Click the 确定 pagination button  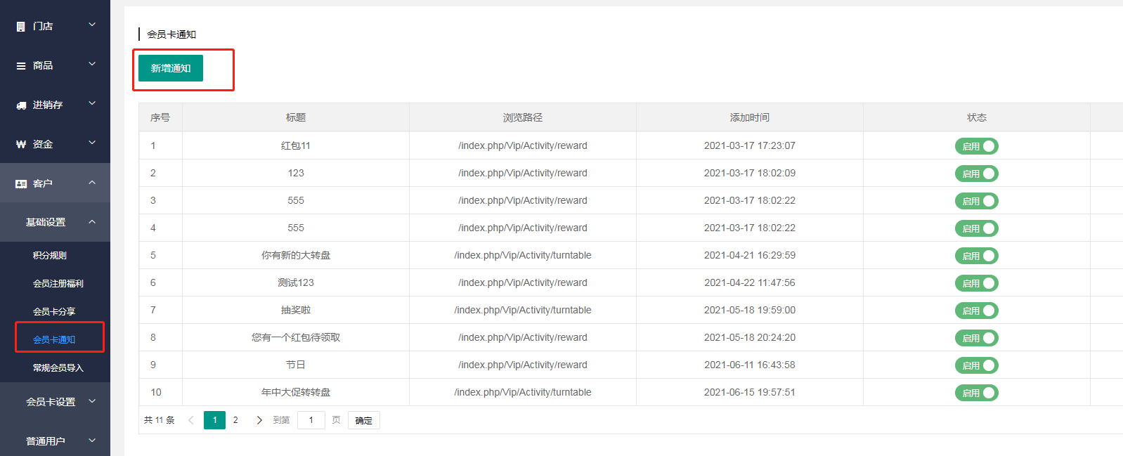(364, 420)
